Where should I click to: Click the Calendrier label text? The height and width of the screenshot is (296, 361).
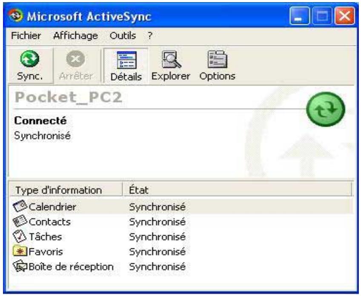click(x=52, y=207)
